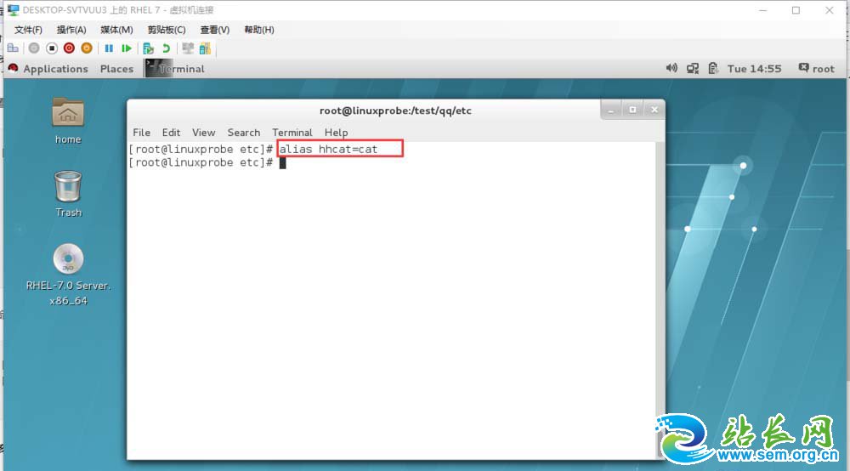The height and width of the screenshot is (471, 850).
Task: Revert the VM to previous checkpoint
Action: [166, 48]
